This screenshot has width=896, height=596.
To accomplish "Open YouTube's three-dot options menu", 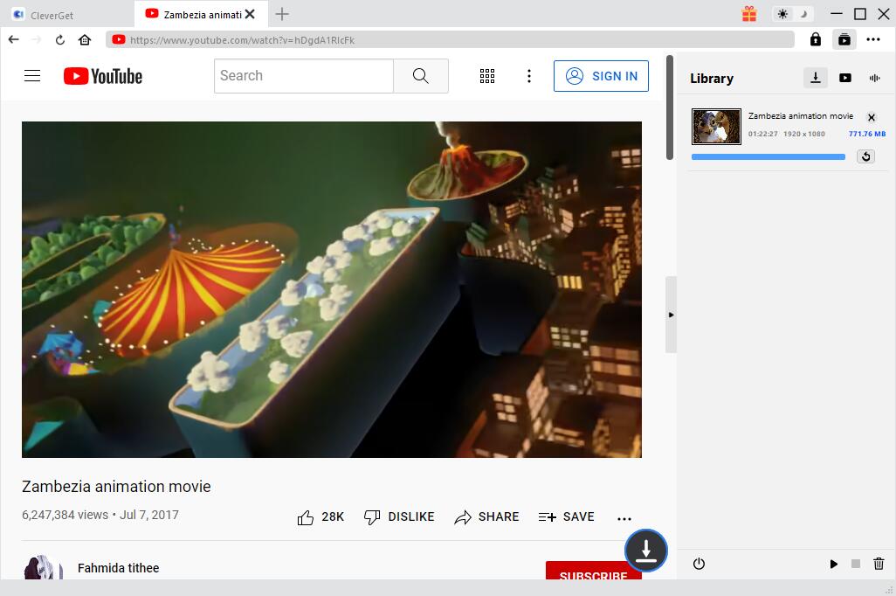I will [x=529, y=76].
